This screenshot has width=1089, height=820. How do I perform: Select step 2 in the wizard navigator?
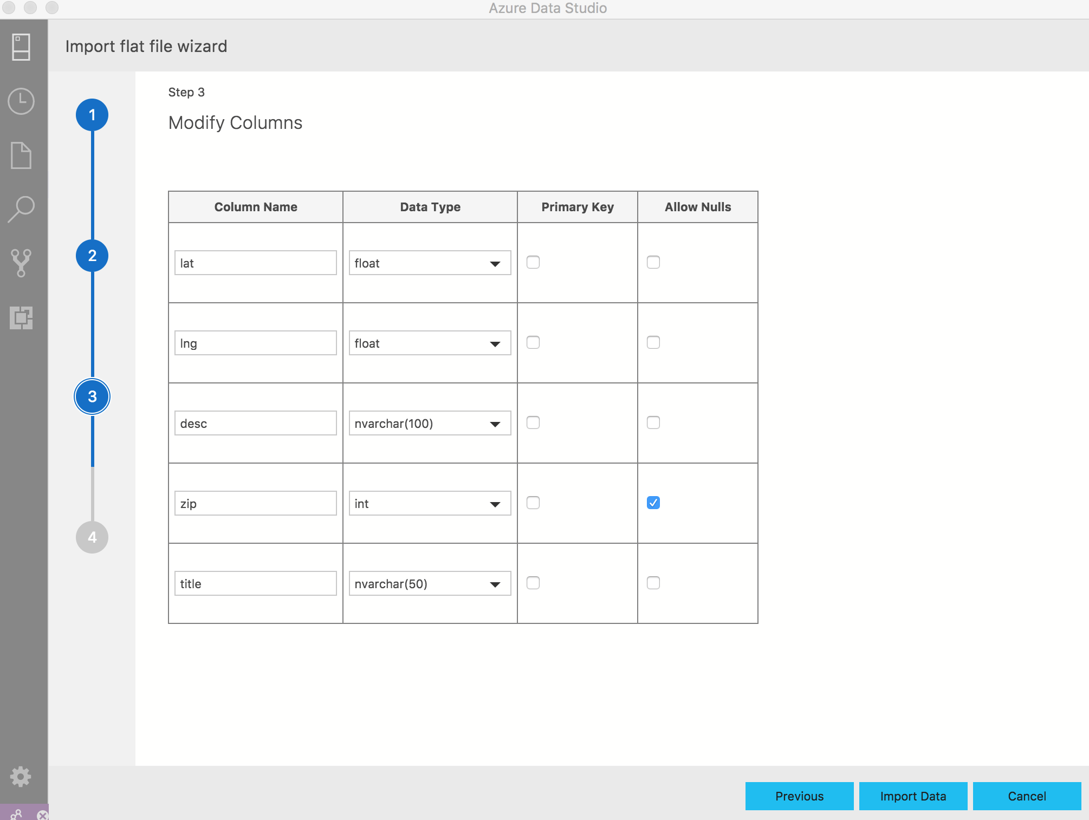(92, 256)
